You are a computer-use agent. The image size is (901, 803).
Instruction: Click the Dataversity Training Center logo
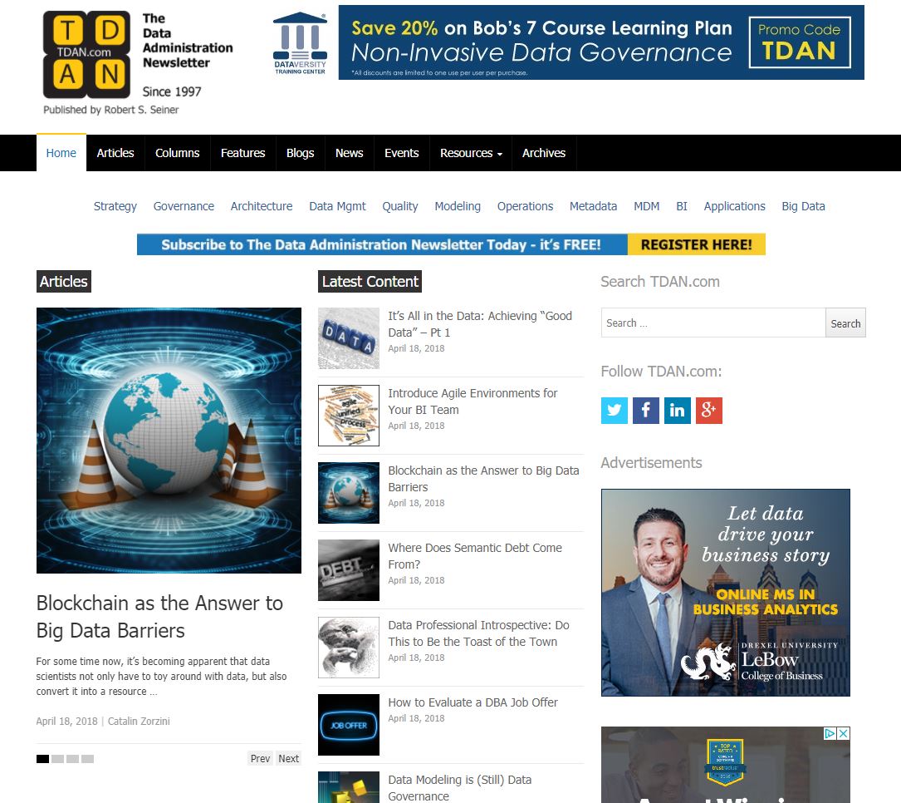300,43
